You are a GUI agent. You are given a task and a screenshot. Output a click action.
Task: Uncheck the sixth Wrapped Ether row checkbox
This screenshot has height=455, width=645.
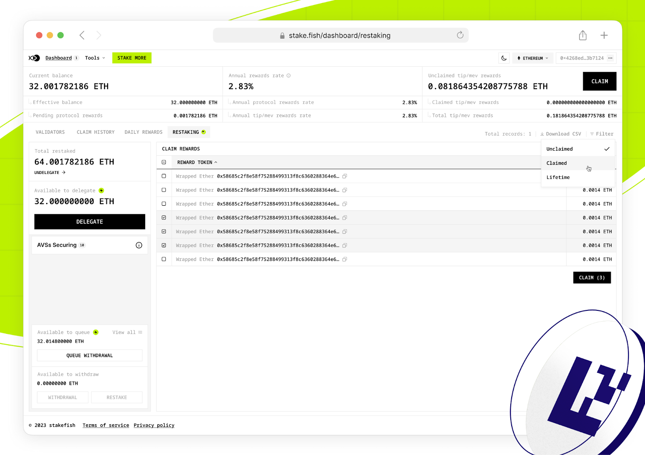click(164, 245)
